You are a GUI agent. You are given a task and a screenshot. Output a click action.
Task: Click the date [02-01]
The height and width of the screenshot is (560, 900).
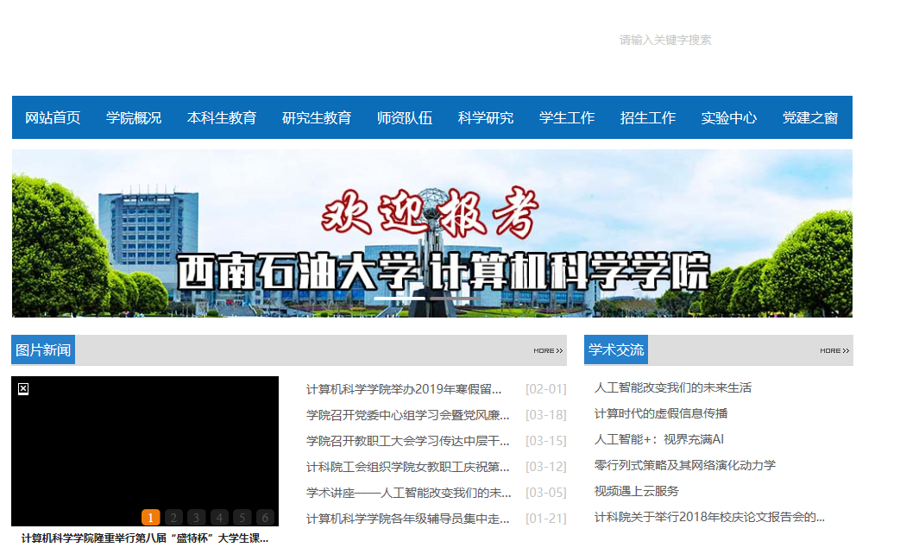545,390
